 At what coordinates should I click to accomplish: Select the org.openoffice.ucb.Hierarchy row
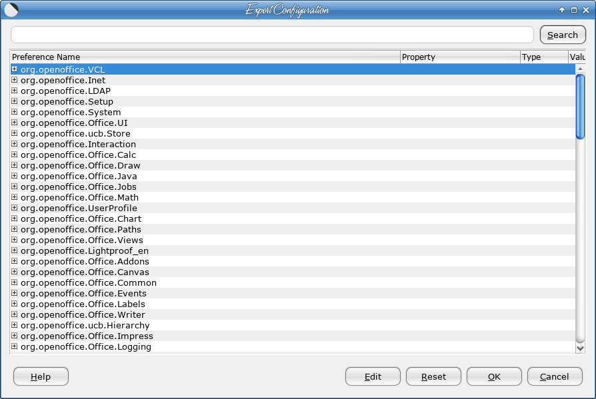pos(293,325)
